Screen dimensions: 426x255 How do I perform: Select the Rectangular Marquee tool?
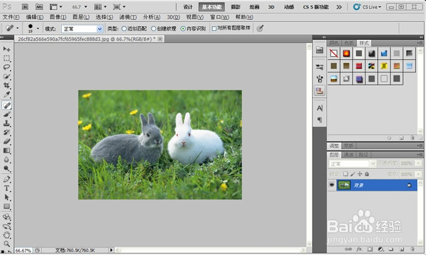coord(6,59)
